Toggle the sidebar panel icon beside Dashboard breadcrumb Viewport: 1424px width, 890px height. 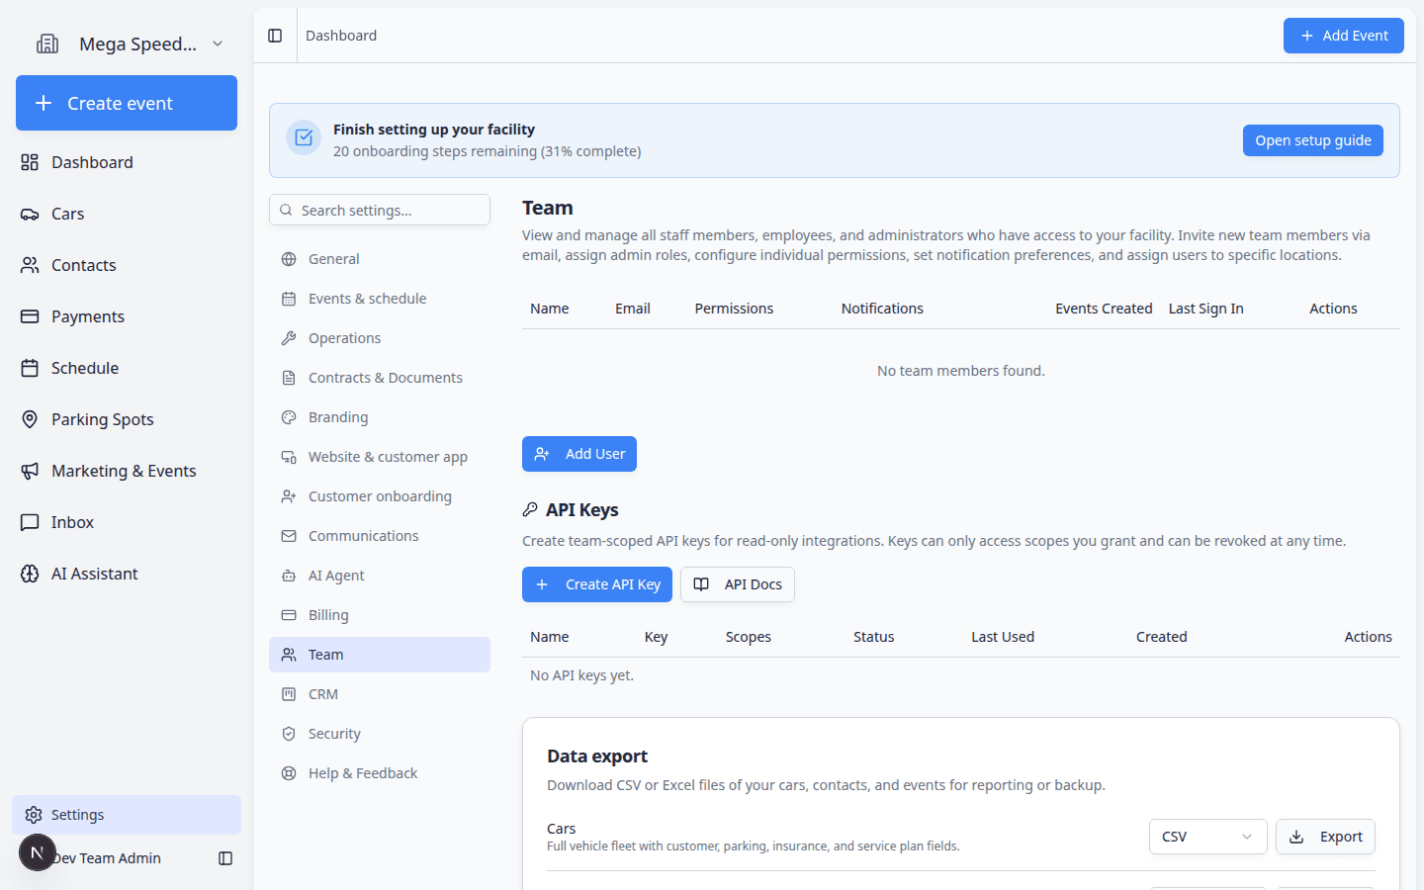point(275,36)
